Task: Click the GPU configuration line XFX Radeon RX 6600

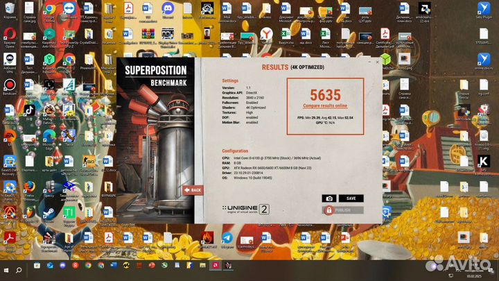Action: point(272,168)
